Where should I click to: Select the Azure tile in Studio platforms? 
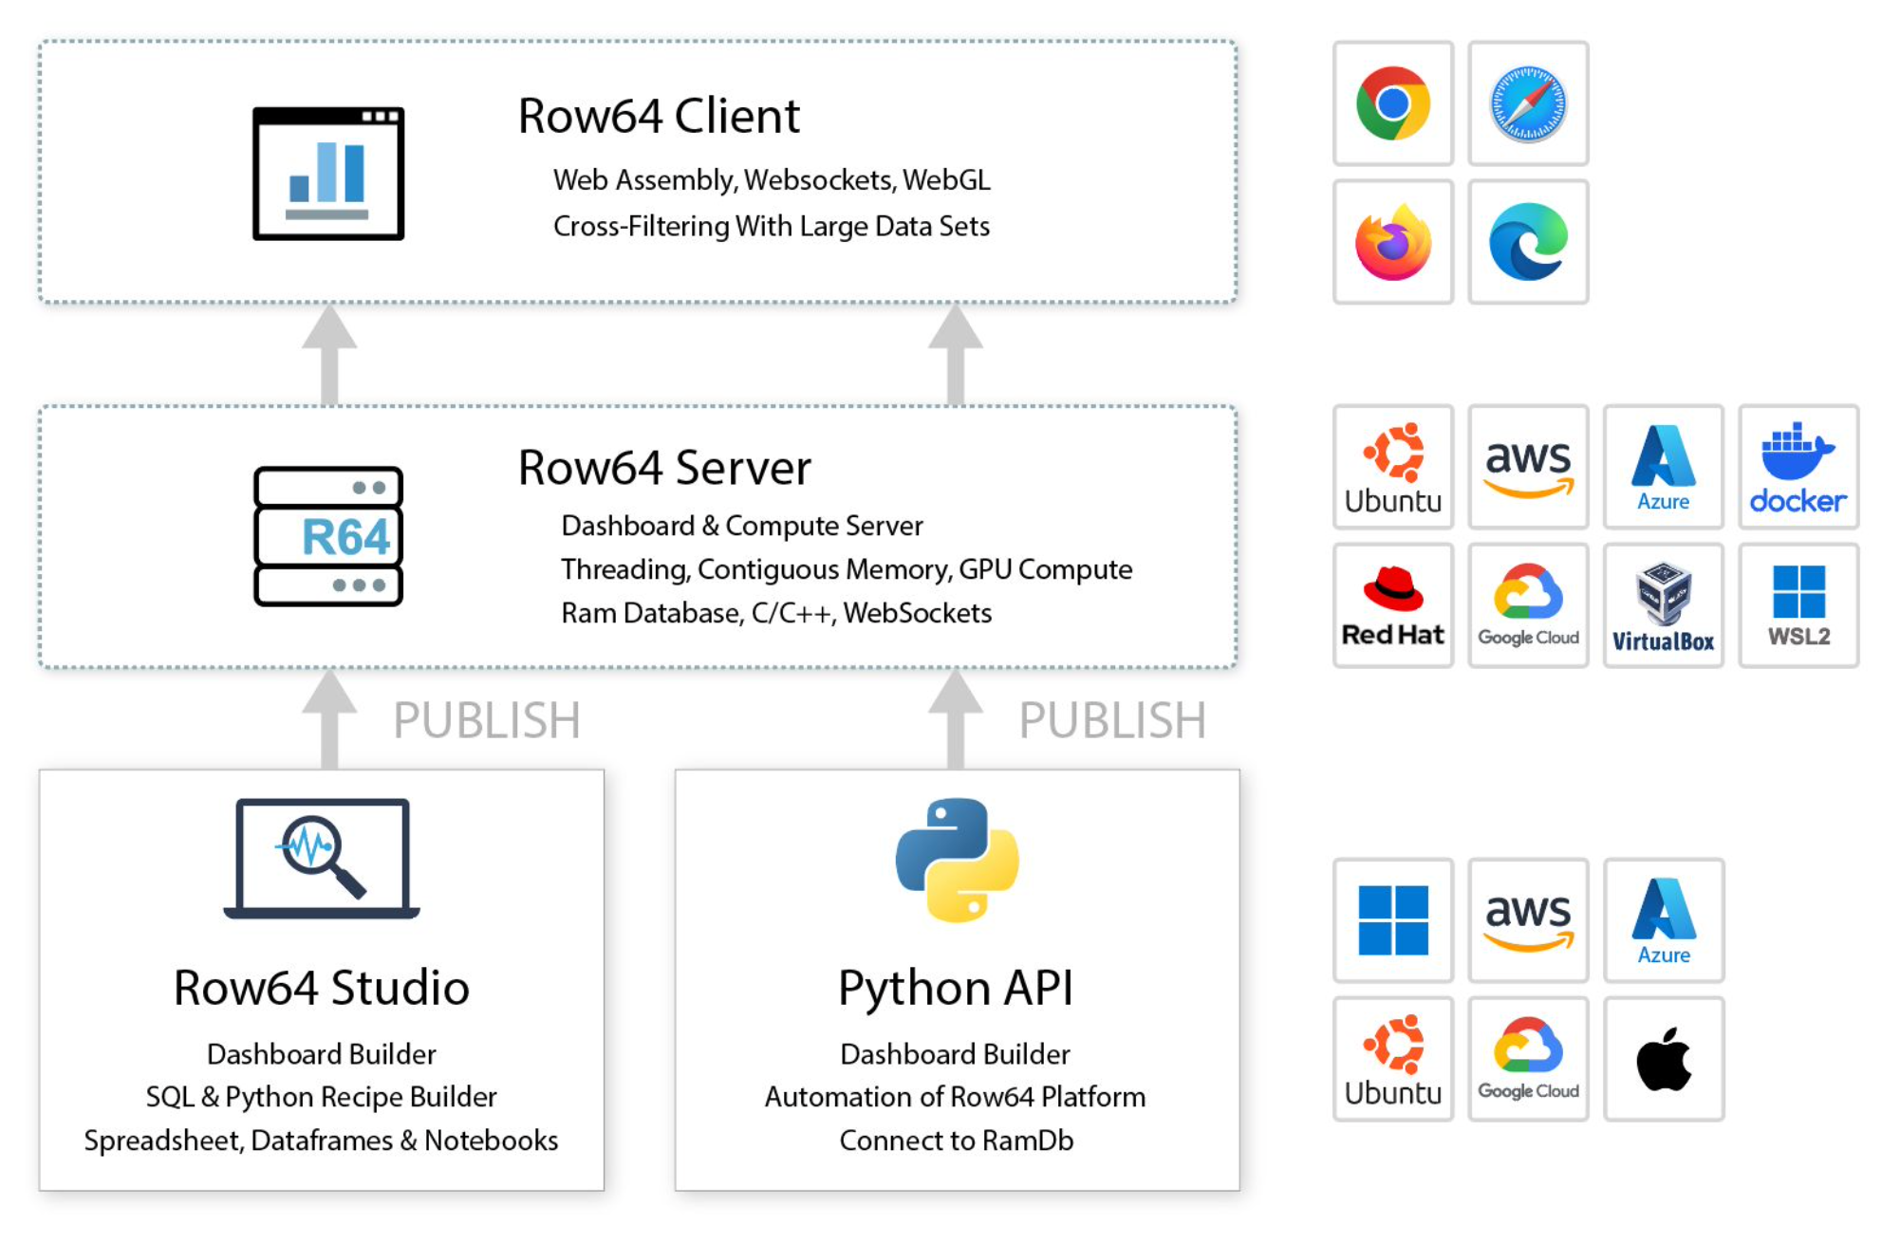click(1664, 920)
